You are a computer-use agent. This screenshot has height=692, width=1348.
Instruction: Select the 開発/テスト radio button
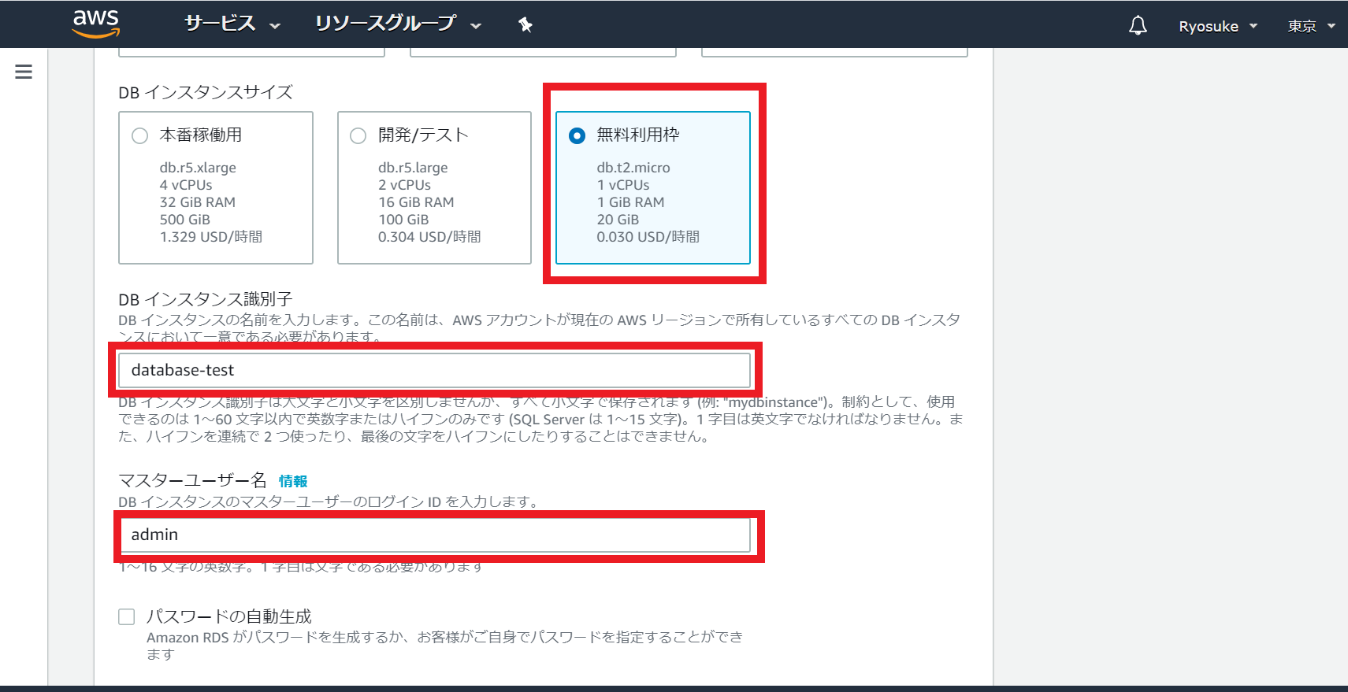[x=358, y=135]
